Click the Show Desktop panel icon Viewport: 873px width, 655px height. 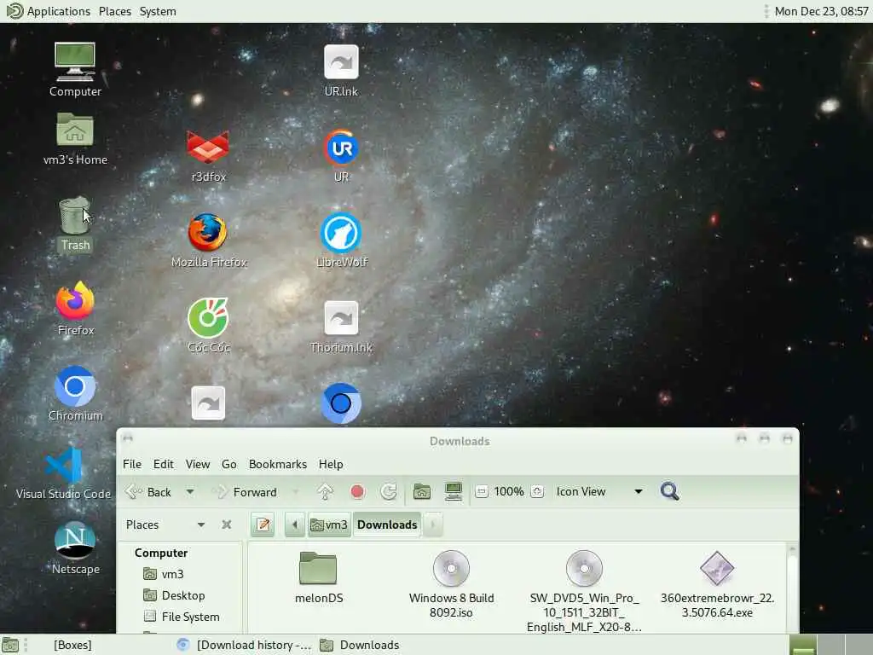(10, 645)
